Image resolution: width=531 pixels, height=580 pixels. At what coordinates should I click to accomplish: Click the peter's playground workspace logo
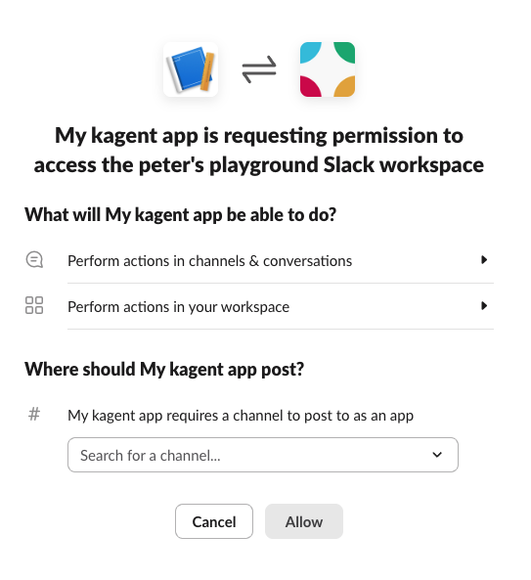328,69
